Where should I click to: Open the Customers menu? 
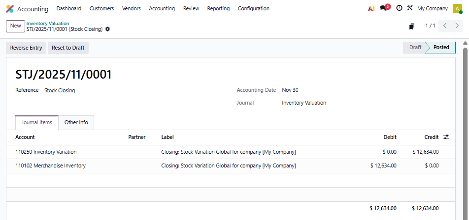click(101, 8)
